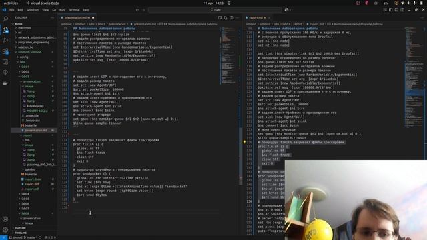The image size is (427, 240).
Task: Open report.docx in explorer
Action: [x=33, y=179]
